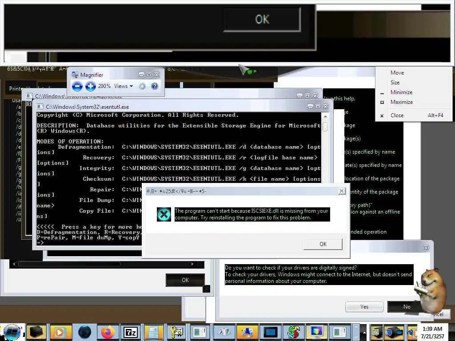This screenshot has width=455, height=341.
Task: Select Size in the window system menu
Action: [x=395, y=83]
